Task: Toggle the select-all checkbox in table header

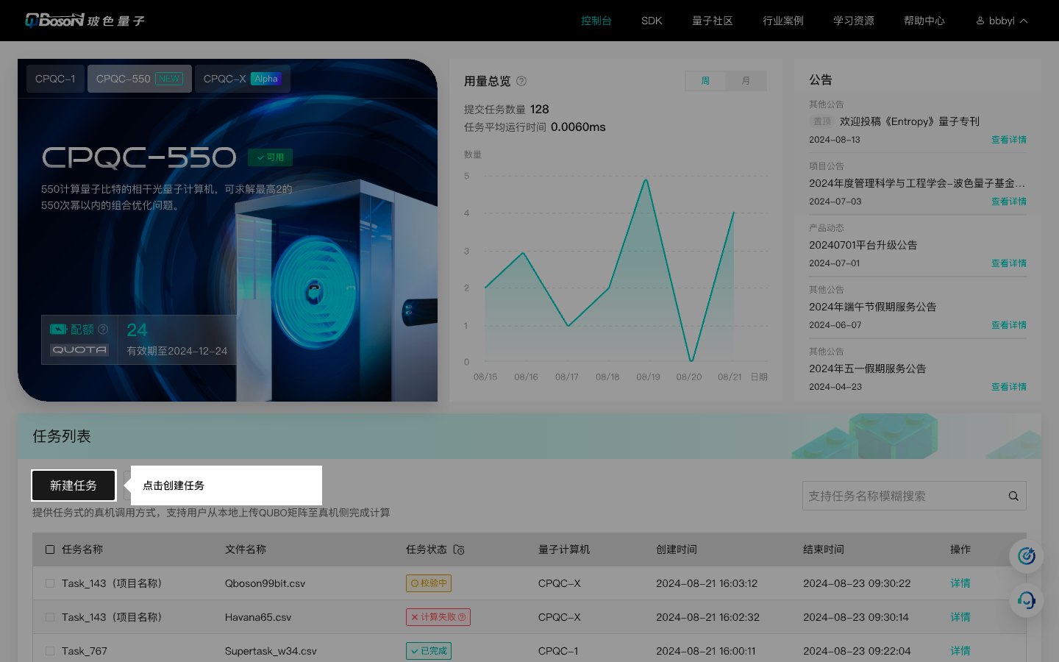Action: (x=50, y=549)
